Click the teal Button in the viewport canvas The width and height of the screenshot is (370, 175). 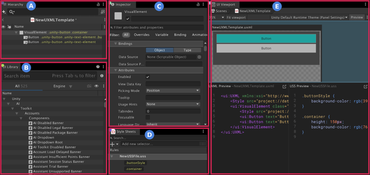point(266,38)
